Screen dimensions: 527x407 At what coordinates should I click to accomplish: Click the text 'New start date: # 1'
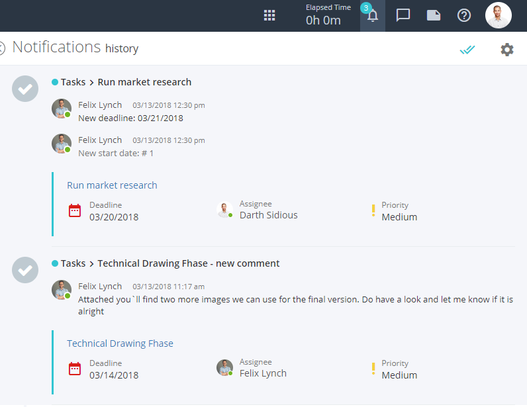(x=116, y=154)
